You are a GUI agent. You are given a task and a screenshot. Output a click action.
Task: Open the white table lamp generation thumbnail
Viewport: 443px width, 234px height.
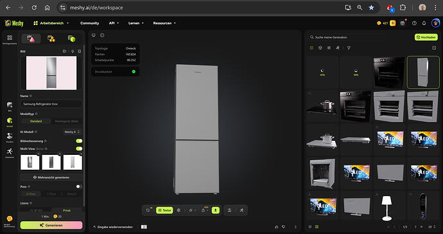[x=389, y=208]
